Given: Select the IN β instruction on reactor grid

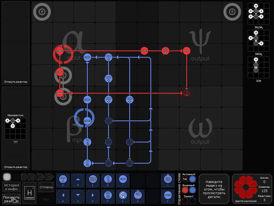Looking at the screenshot, I should pos(87,142).
